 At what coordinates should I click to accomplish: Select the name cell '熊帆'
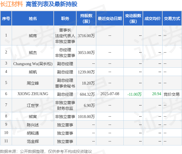(33, 72)
